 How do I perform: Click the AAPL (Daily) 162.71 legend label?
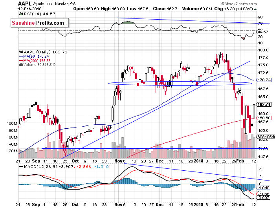[46, 52]
